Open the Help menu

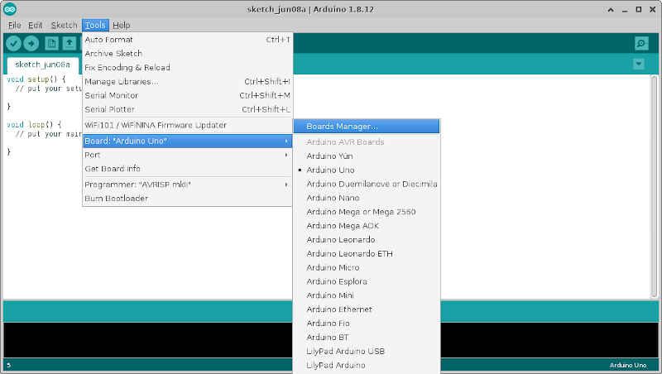[x=121, y=26]
